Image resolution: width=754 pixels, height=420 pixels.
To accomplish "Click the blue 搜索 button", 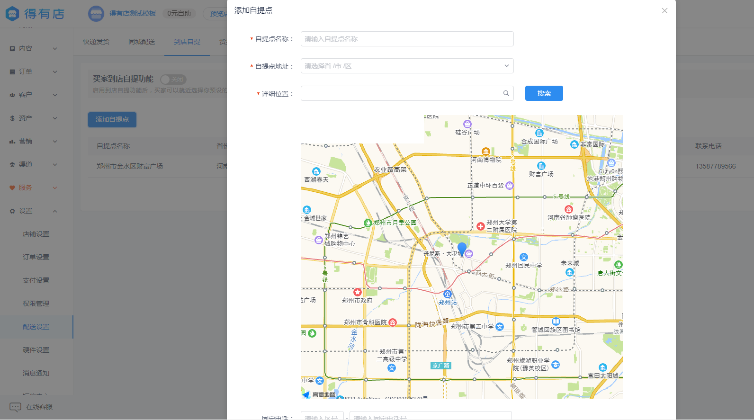I will click(x=544, y=93).
